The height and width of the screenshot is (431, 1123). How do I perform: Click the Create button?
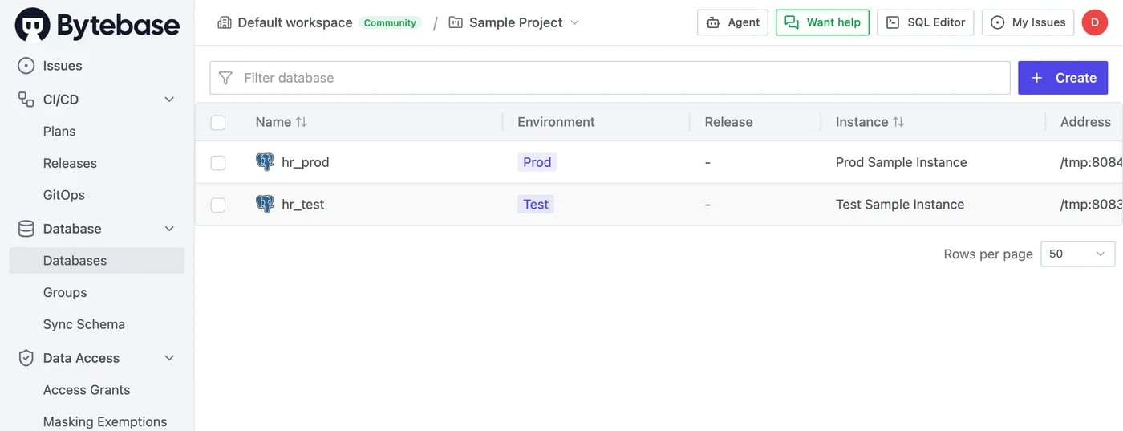click(x=1063, y=78)
